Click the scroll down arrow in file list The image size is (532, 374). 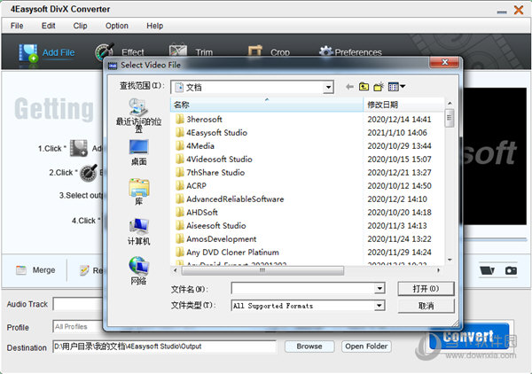pyautogui.click(x=450, y=260)
